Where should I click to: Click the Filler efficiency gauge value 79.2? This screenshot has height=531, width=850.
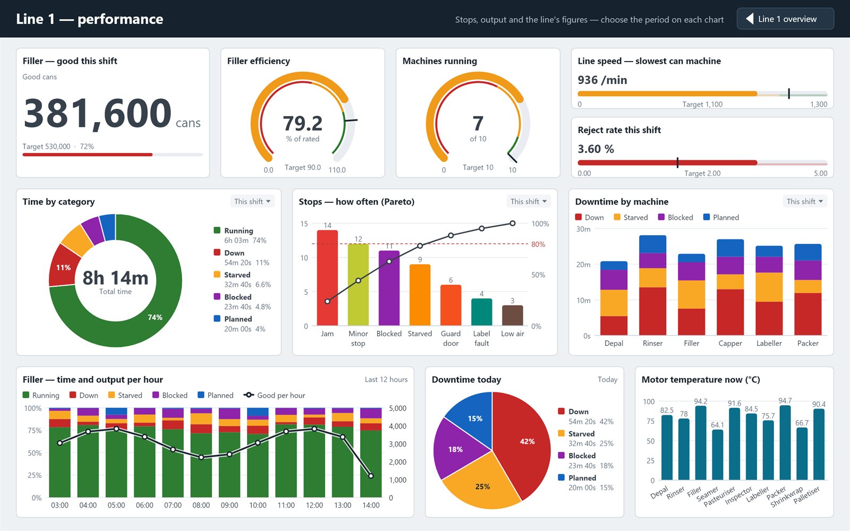coord(302,123)
